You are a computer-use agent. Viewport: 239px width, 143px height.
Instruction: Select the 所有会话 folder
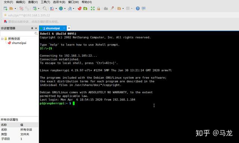click(x=14, y=39)
